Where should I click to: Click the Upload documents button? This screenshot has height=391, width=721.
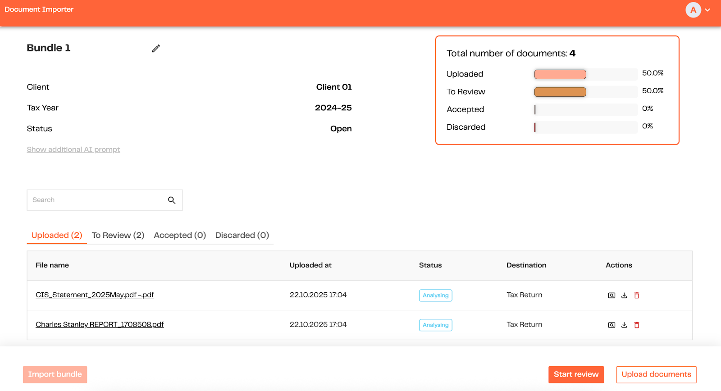coord(656,374)
